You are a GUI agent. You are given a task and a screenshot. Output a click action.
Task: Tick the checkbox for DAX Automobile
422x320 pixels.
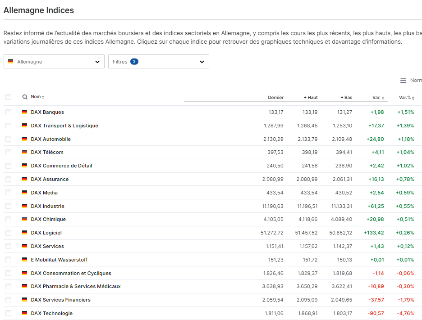[8, 139]
